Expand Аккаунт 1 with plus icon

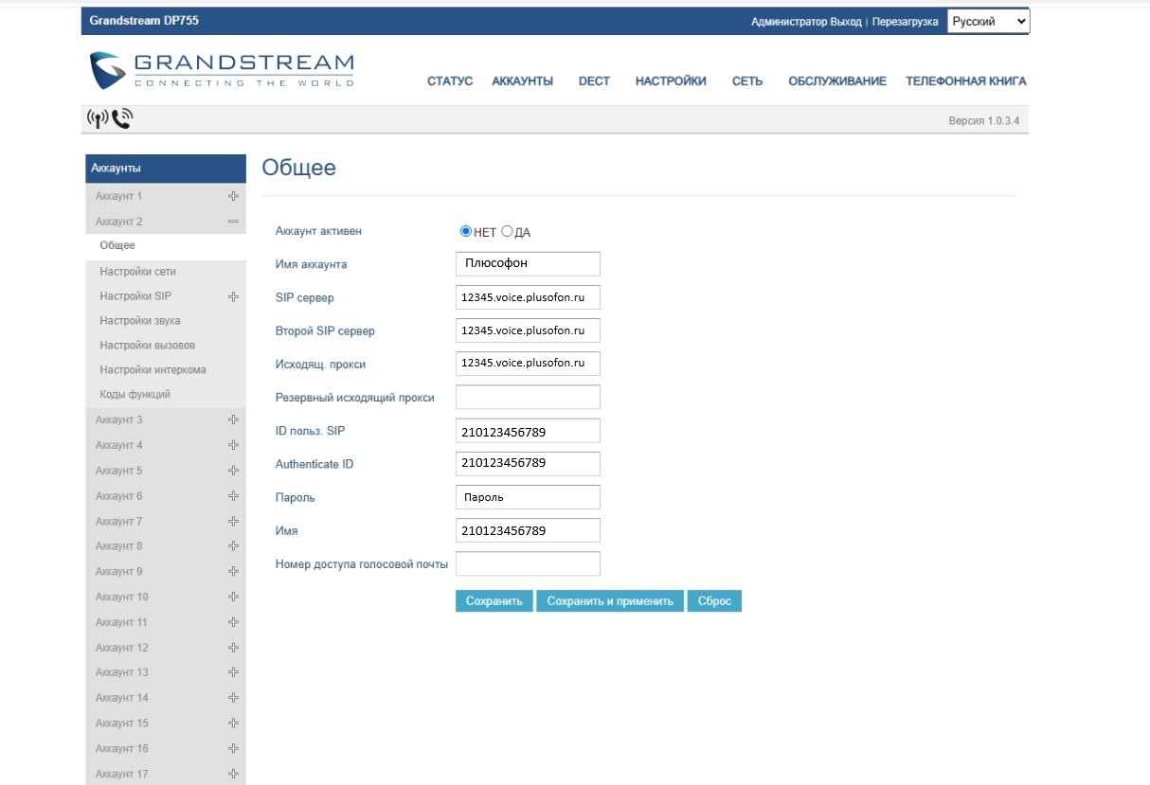pos(233,196)
